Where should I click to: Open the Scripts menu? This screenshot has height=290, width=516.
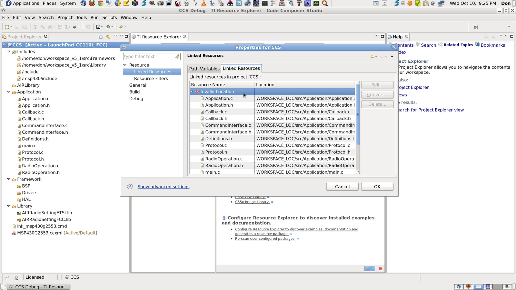110,17
